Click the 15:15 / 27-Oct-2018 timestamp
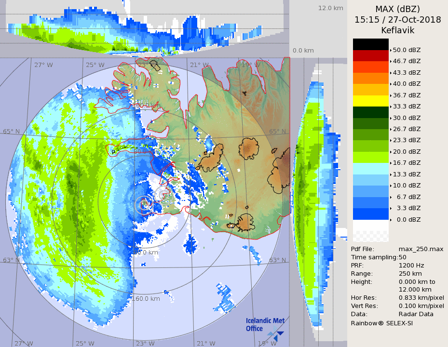The width and height of the screenshot is (448, 347). point(397,20)
